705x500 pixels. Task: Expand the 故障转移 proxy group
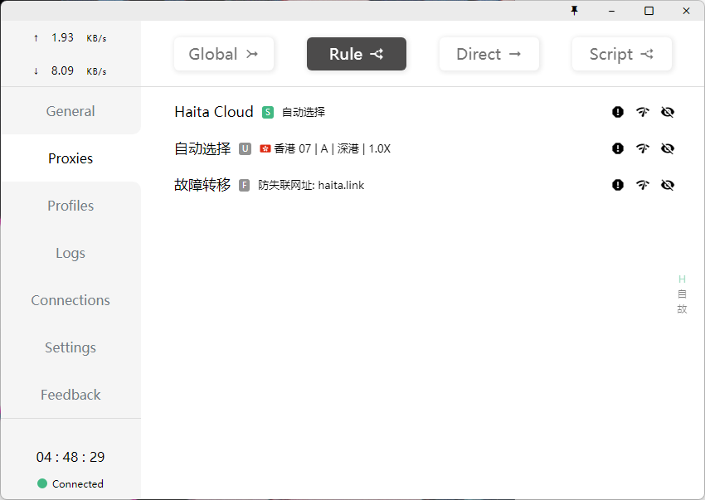click(202, 185)
